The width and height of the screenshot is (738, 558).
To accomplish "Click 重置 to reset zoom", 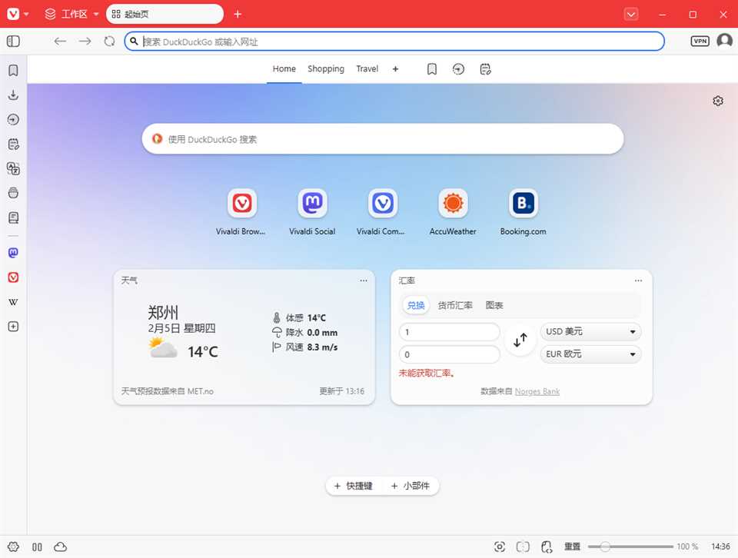I will 572,546.
